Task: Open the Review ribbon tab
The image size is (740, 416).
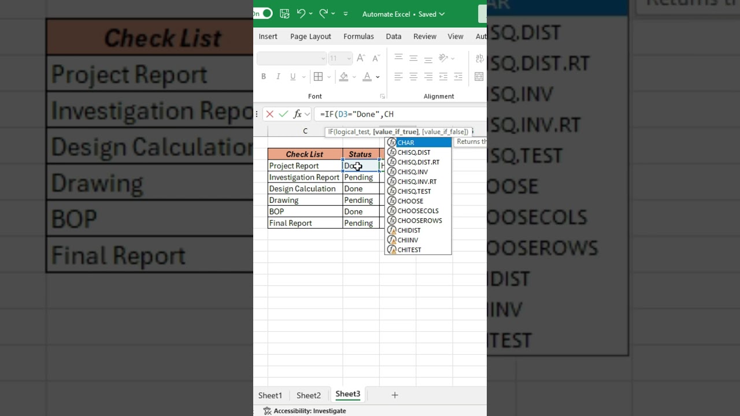Action: [x=425, y=36]
